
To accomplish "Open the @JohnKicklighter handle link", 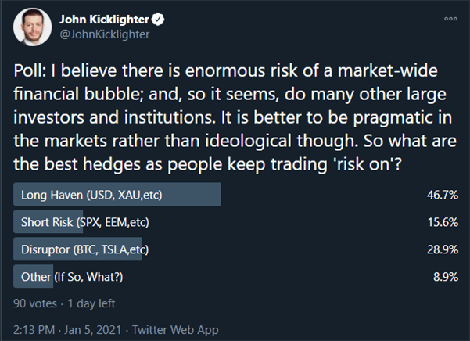I will click(104, 34).
